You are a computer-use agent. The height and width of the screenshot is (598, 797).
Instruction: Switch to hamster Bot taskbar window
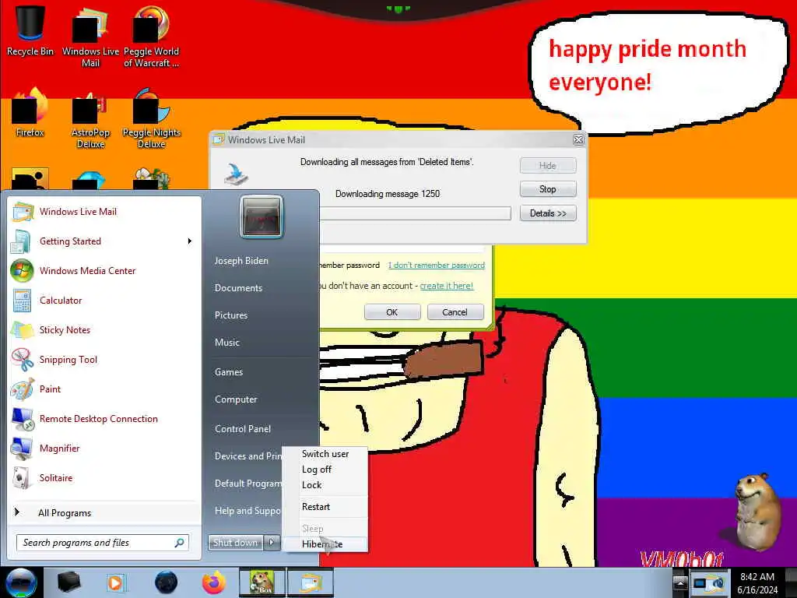click(262, 582)
